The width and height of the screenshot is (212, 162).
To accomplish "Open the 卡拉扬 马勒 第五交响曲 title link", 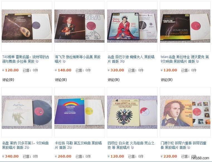I will pyautogui.click(x=78, y=145).
